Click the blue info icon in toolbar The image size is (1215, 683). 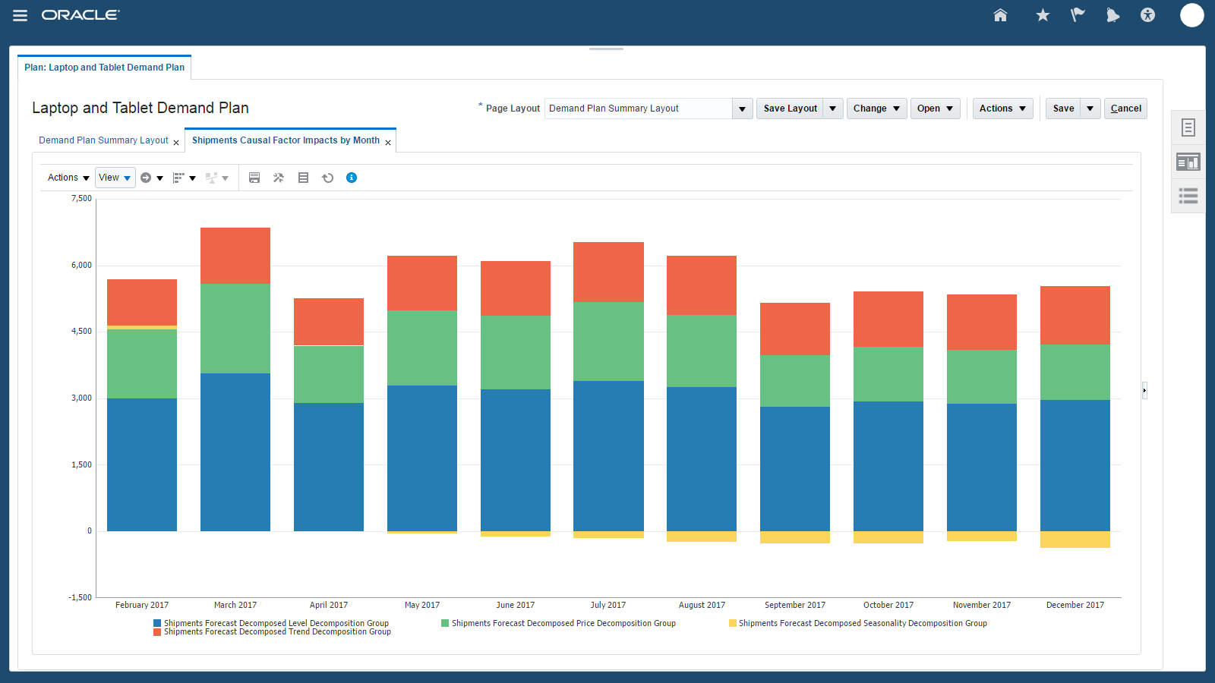click(352, 178)
